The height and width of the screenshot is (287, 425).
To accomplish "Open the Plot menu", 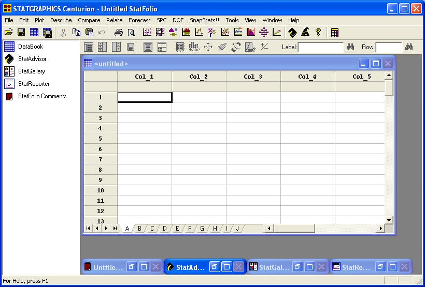I will 39,20.
